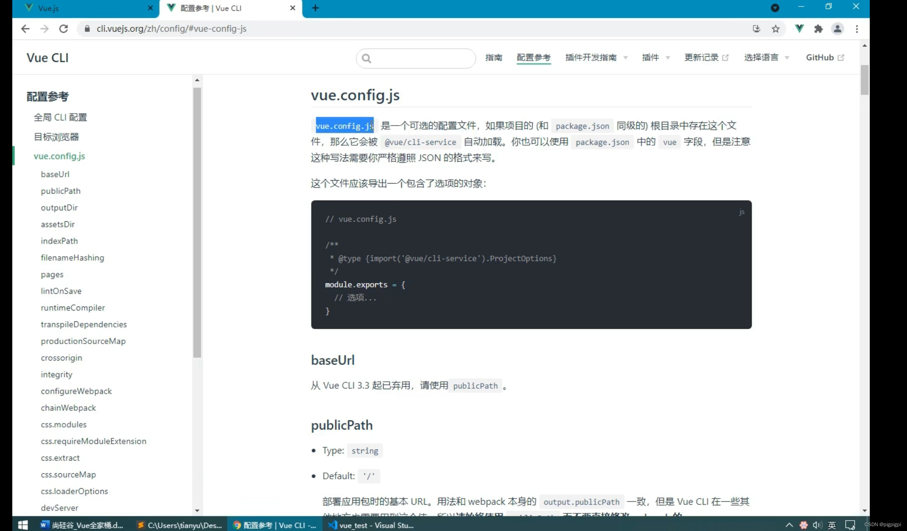Expand the 插件开发指南 dropdown
Viewport: 907px width, 531px height.
pyautogui.click(x=597, y=58)
